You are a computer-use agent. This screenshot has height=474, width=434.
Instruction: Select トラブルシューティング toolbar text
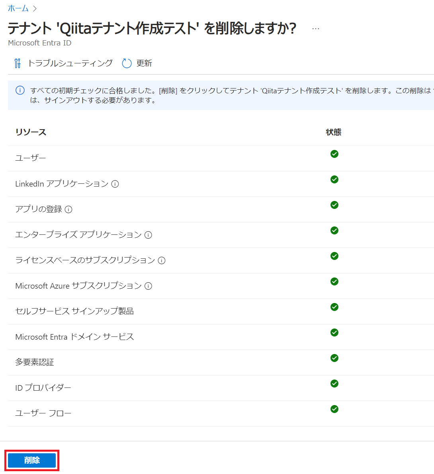[70, 63]
